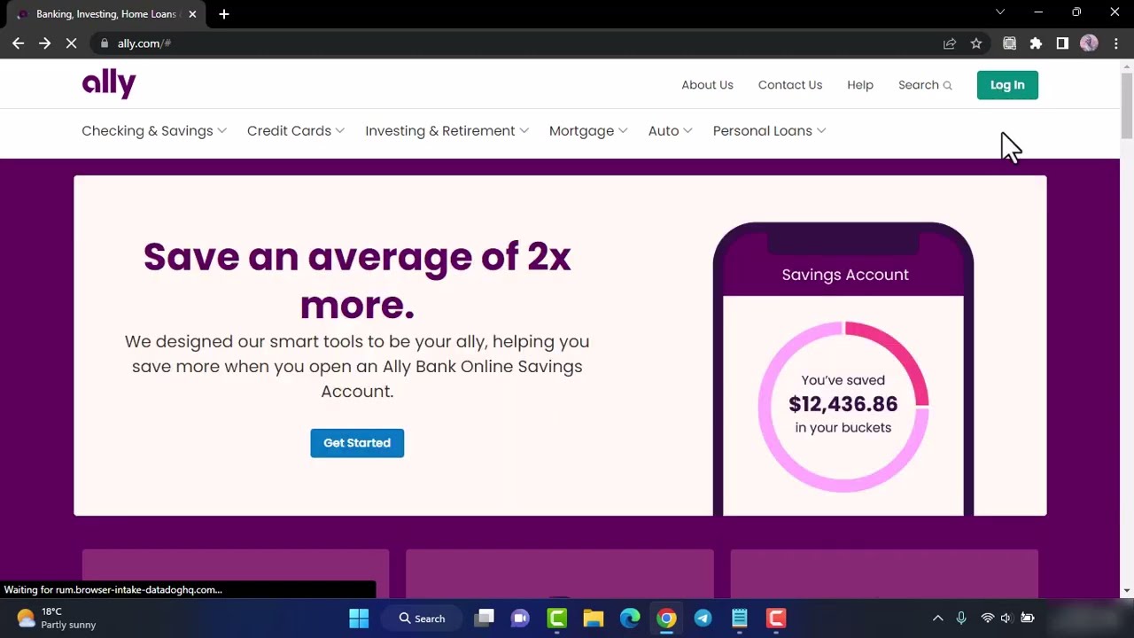Click the Save an average of 2x more heading
Screen dimensions: 1134x638
357,280
